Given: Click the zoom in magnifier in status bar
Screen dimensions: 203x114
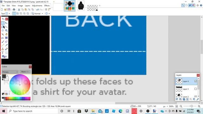Looking at the screenshot, I should 199,106.
